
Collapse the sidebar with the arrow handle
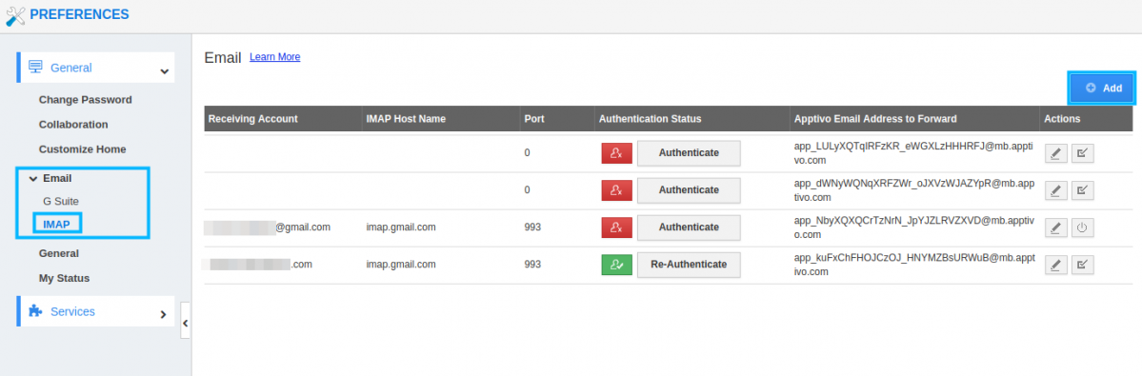[185, 323]
